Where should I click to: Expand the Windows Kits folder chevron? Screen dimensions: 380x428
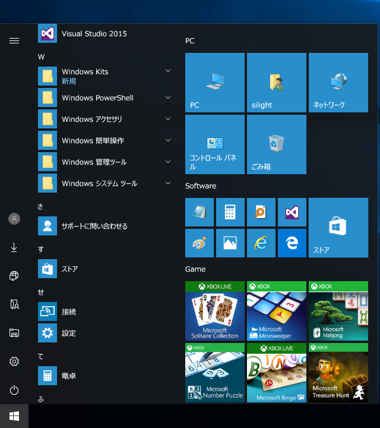[168, 71]
